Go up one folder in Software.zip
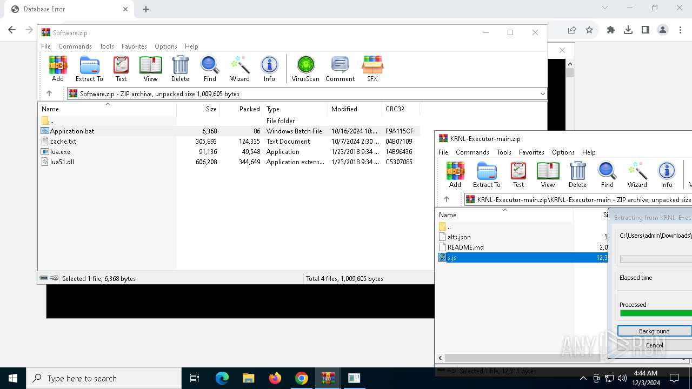This screenshot has width=692, height=389. coord(49,93)
